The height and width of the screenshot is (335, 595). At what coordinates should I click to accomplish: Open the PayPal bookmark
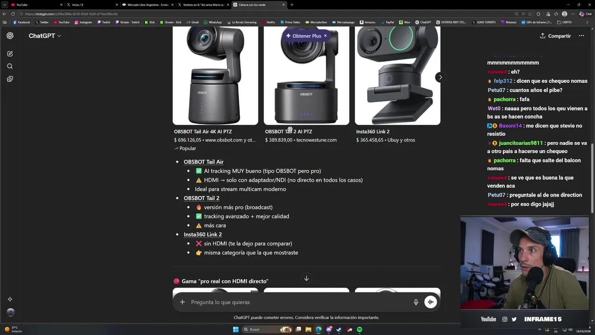tap(387, 22)
